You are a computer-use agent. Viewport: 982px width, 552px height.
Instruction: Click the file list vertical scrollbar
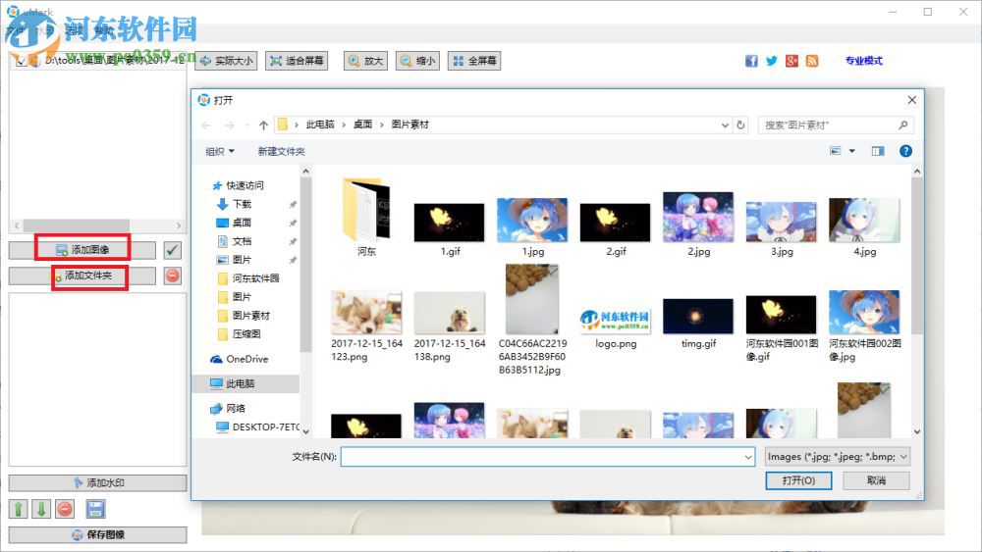point(917,302)
